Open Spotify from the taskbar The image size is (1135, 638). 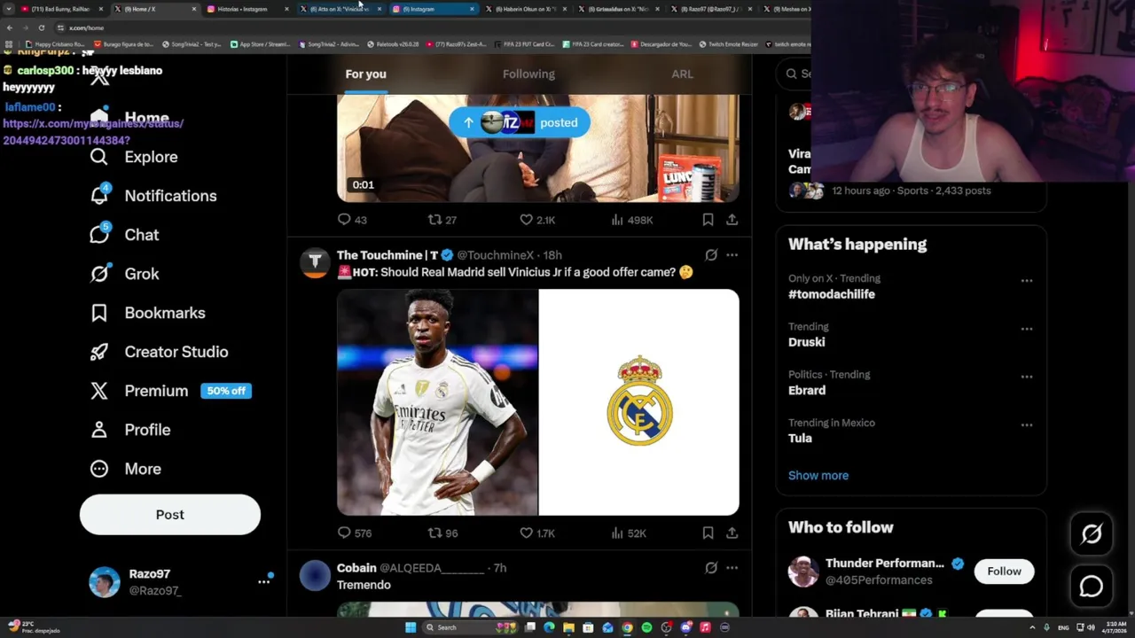click(646, 627)
